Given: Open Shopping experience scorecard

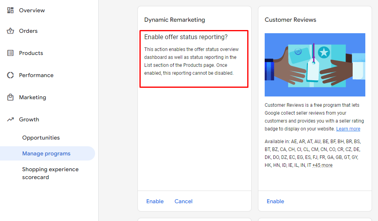Looking at the screenshot, I should pyautogui.click(x=50, y=173).
